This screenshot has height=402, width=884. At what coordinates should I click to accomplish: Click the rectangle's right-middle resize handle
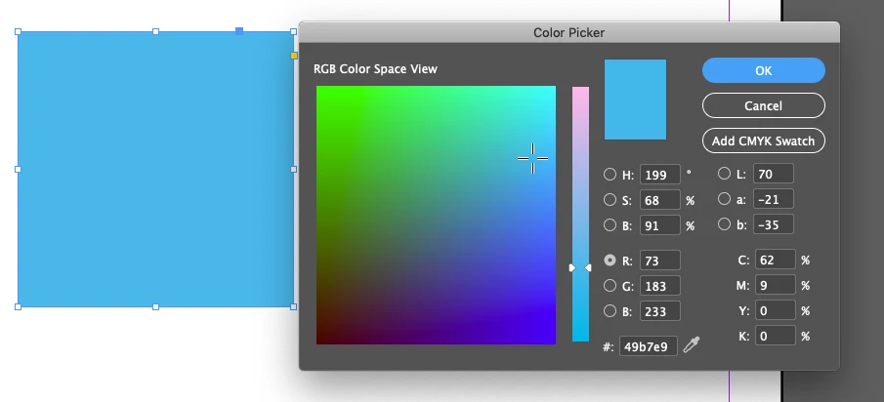[x=294, y=169]
